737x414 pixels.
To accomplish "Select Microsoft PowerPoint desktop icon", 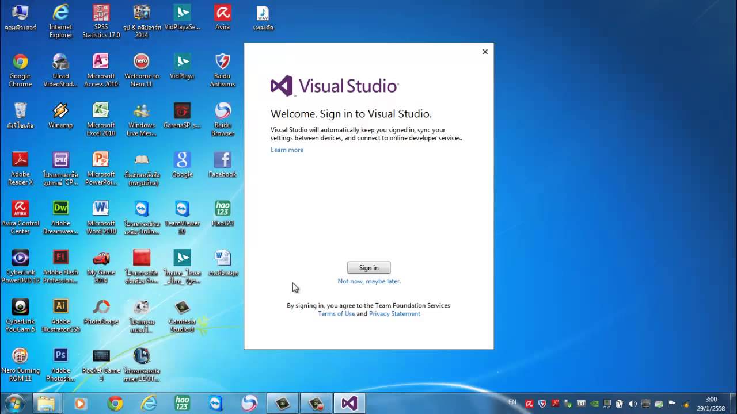I will point(101,168).
